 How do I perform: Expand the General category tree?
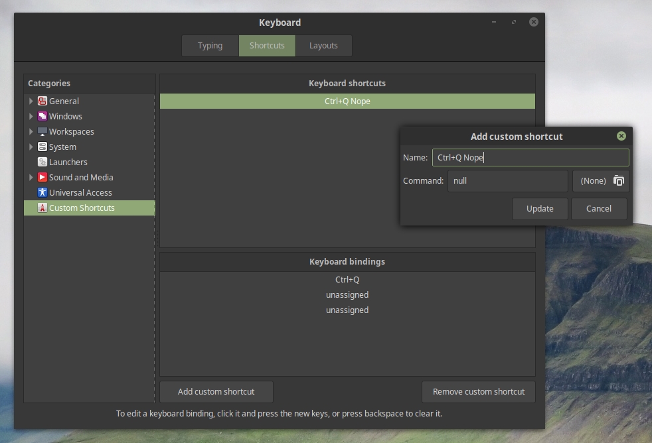tap(31, 101)
